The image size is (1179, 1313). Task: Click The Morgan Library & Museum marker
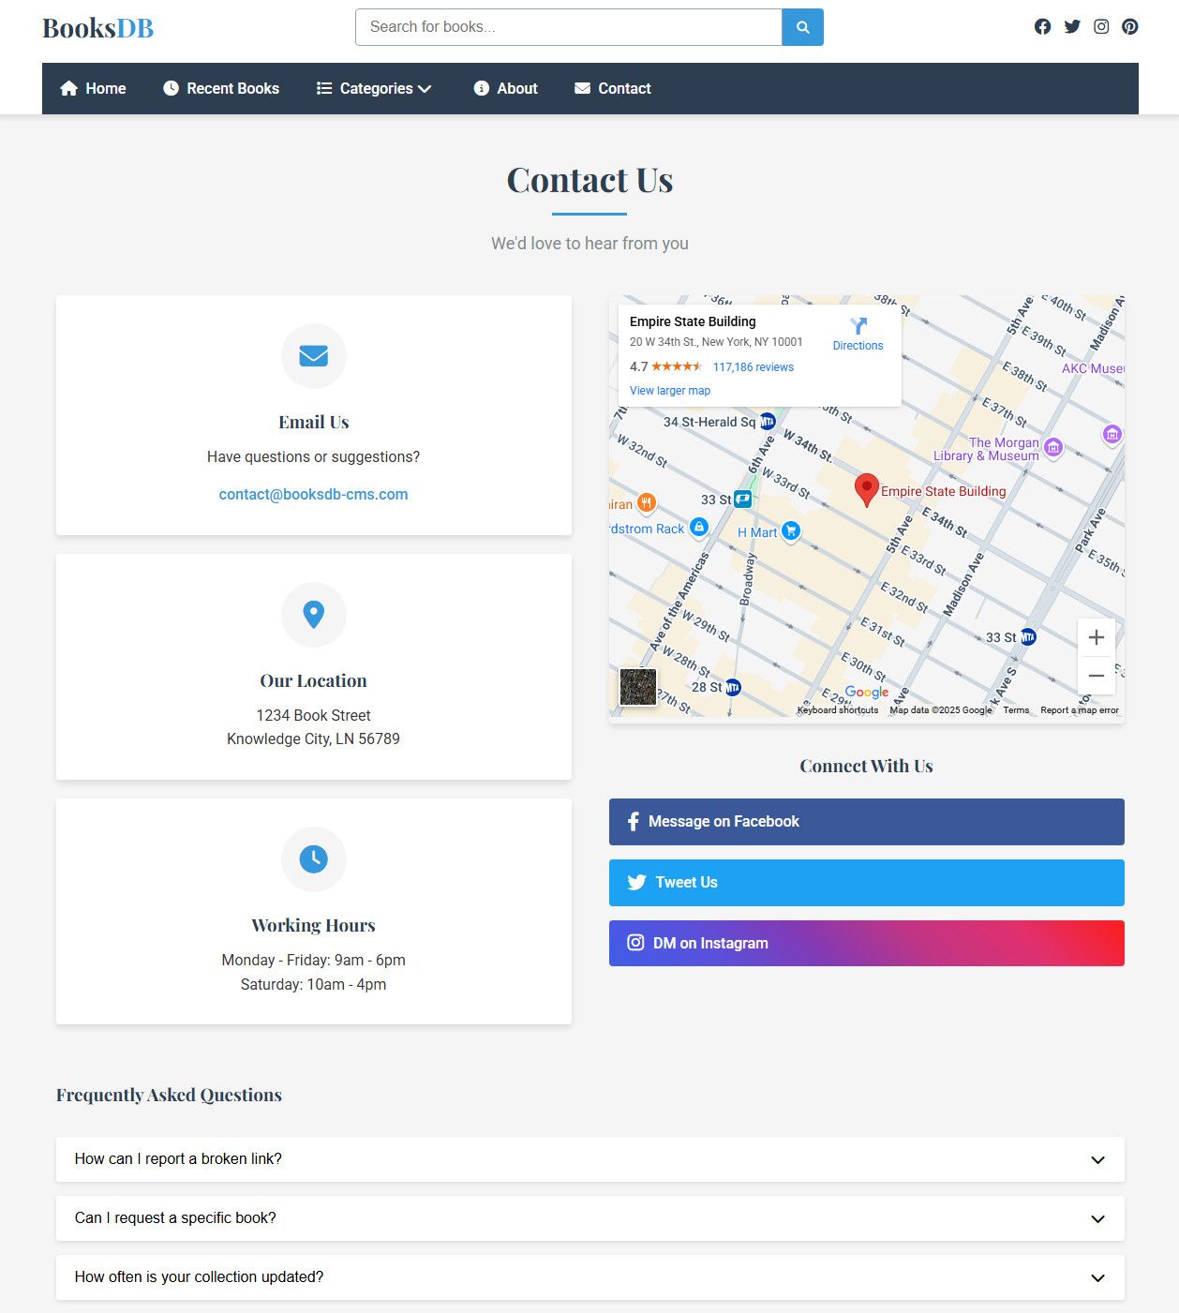tap(1053, 448)
